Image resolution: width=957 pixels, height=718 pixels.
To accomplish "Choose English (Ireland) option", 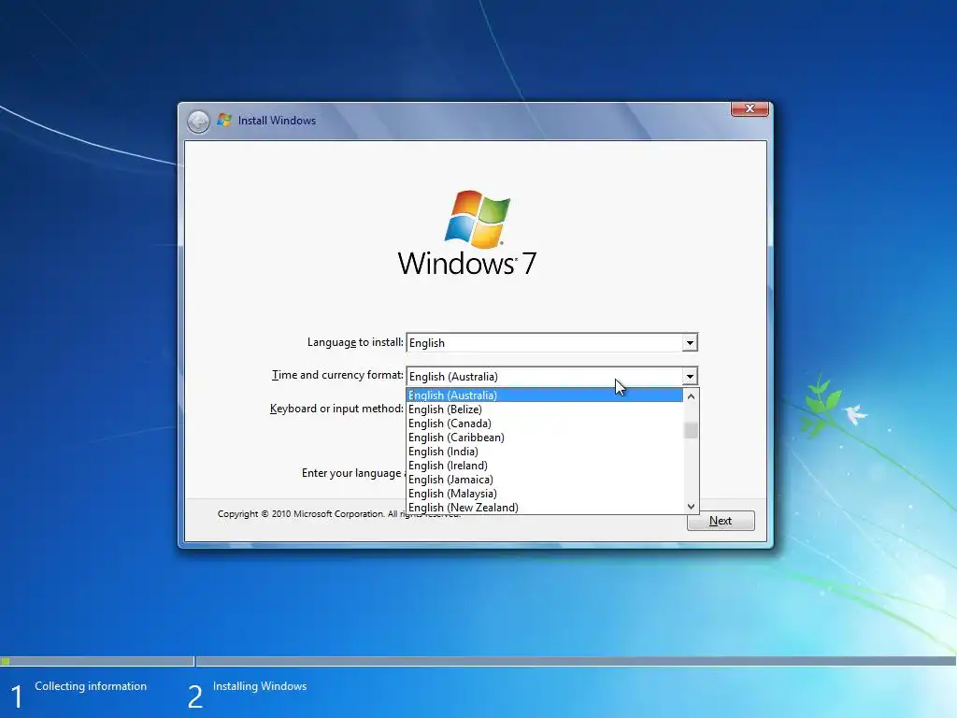I will [x=545, y=466].
